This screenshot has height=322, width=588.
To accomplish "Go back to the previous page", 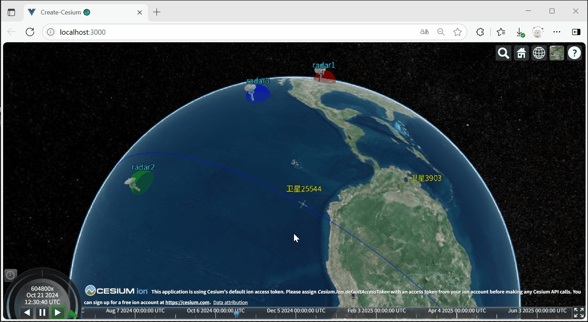I will (11, 32).
